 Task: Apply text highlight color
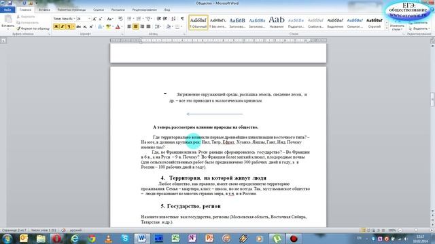coord(108,26)
